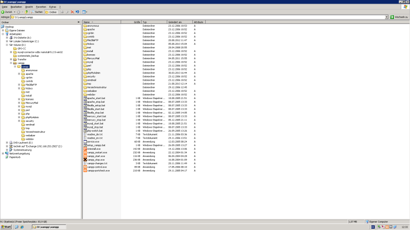Screen dimensions: 410x230
Task: Sort the file list by Name column
Action: click(x=102, y=22)
